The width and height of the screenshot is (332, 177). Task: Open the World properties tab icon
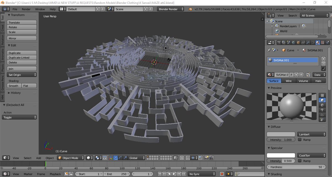pos(293,43)
